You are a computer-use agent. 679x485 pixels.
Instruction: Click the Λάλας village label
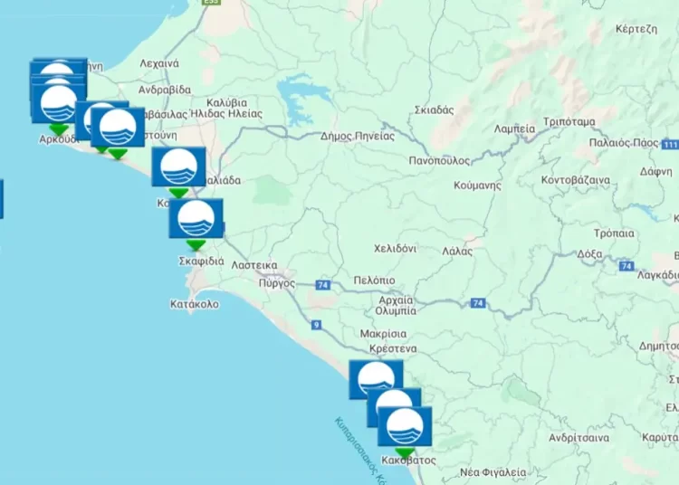[457, 252]
